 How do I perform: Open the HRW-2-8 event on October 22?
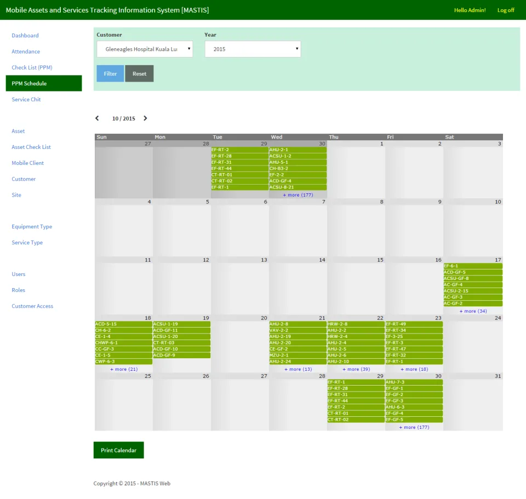[x=356, y=324]
